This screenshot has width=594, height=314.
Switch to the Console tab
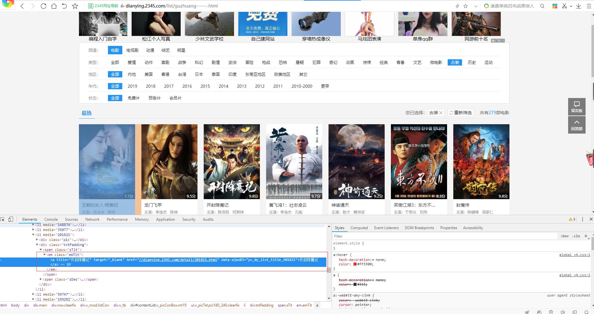coord(51,219)
